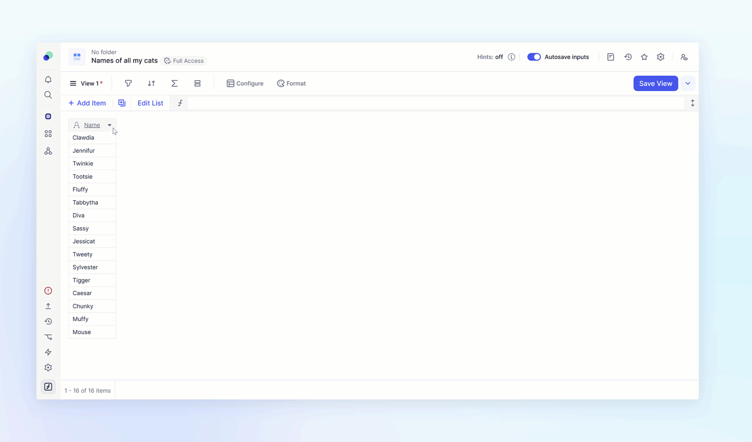The height and width of the screenshot is (442, 752).
Task: Toggle the Autosave inputs switch
Action: coord(534,57)
